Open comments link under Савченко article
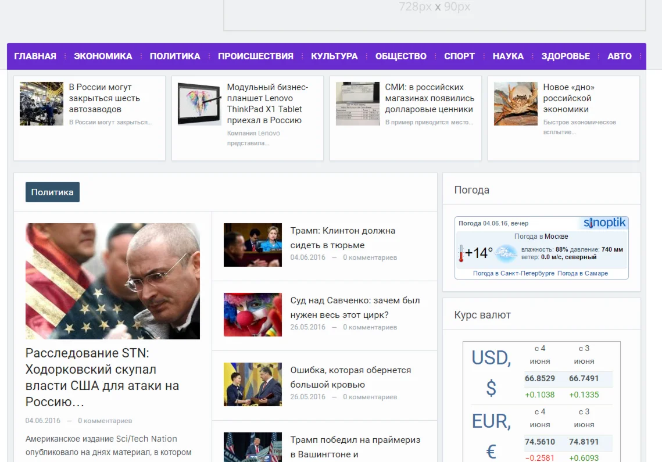 click(x=370, y=327)
